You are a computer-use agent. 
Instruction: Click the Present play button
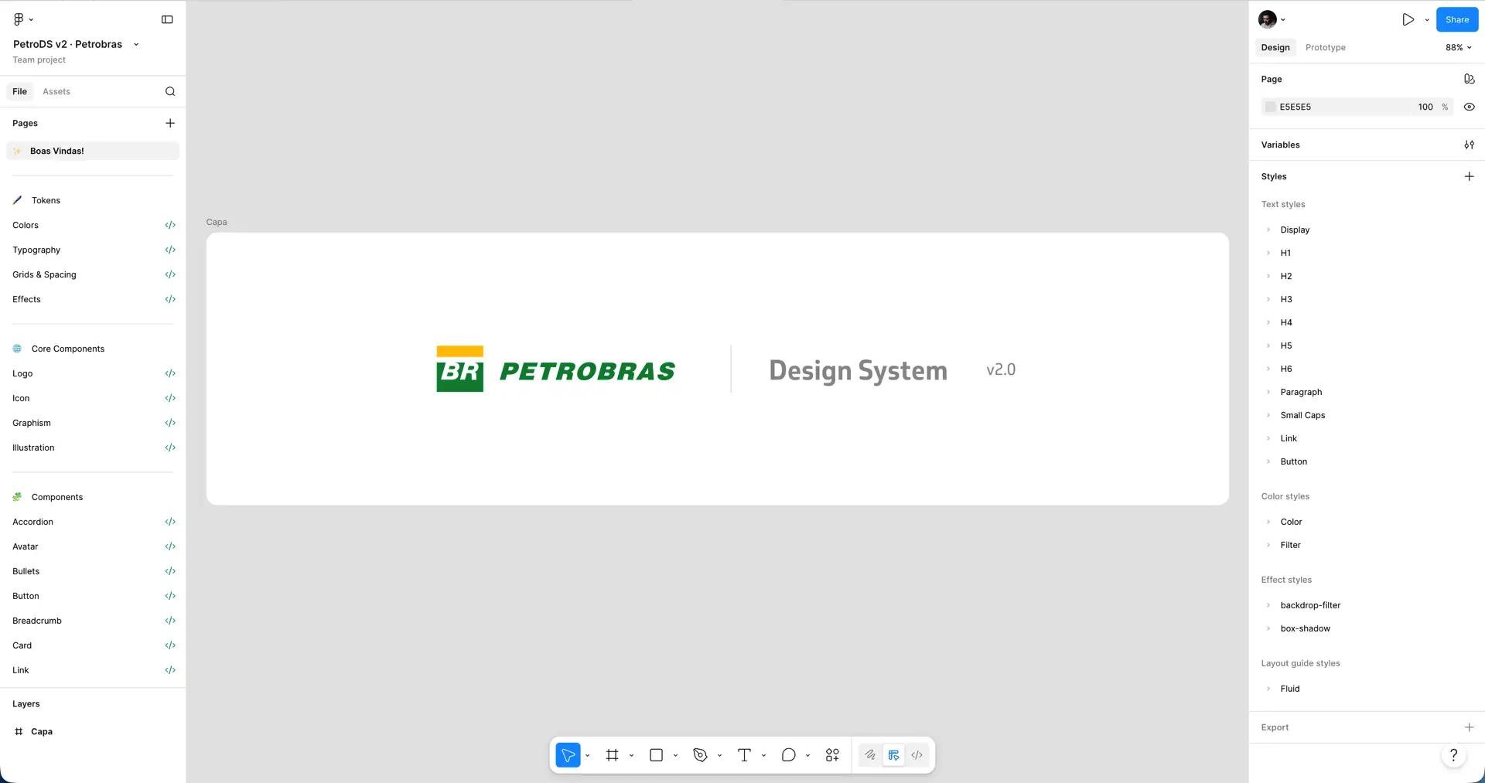[x=1408, y=19]
